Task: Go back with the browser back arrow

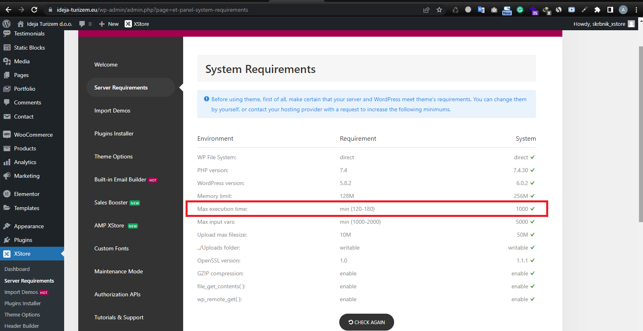Action: (8, 10)
